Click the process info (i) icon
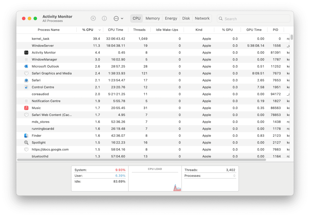310x217 pixels. click(104, 18)
